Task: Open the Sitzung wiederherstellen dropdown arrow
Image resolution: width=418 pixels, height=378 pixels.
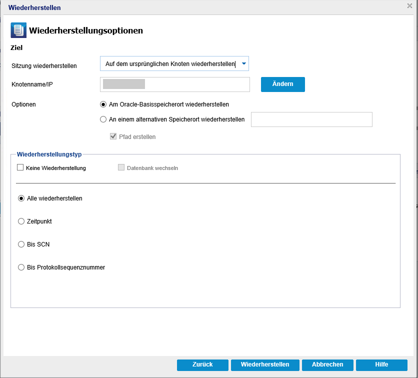Action: click(x=243, y=63)
